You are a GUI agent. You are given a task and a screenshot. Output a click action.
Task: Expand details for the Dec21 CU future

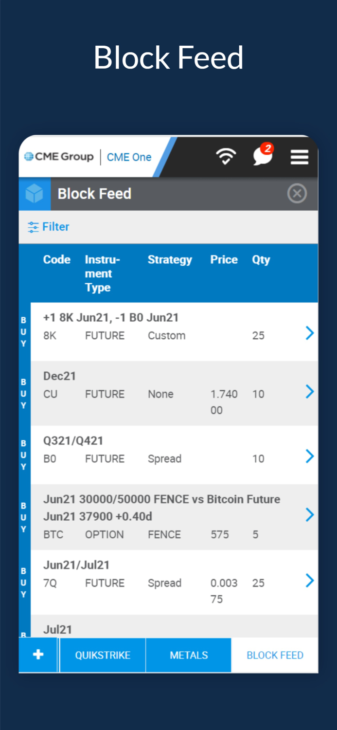pyautogui.click(x=310, y=392)
